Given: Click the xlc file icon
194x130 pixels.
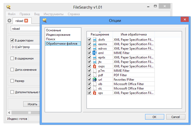Looking at the screenshot, I should (x=95, y=88).
